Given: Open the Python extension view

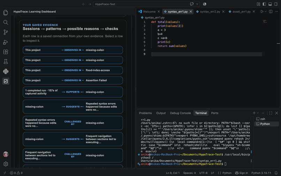Looking at the screenshot, I should point(6,71).
